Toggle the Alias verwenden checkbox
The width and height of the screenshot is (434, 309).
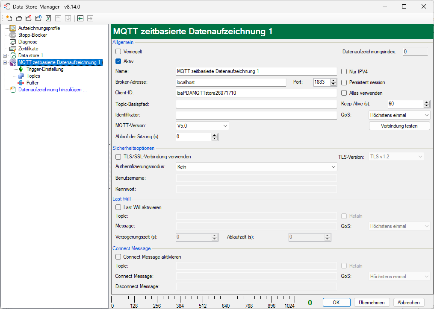coord(344,93)
